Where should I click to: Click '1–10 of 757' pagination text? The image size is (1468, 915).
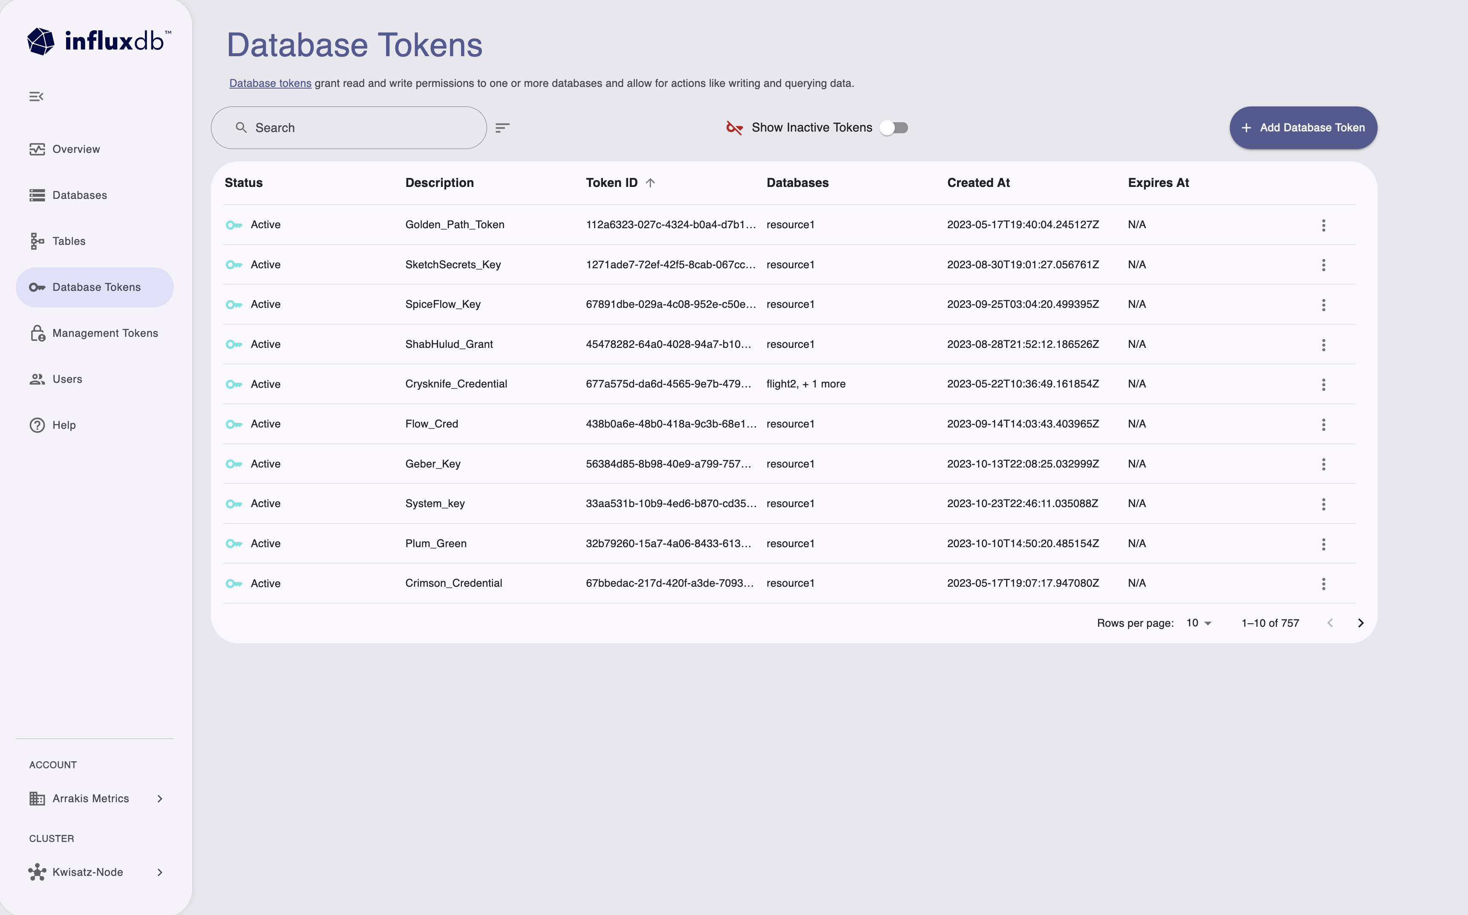tap(1270, 623)
